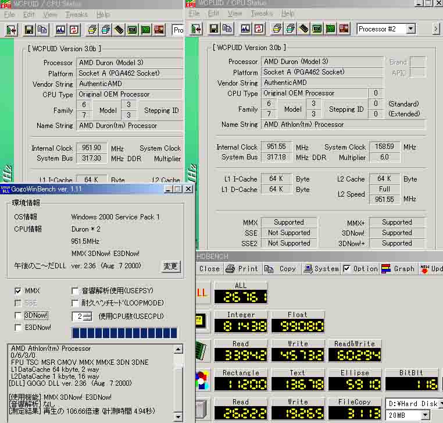
Task: Click the Read&Write memory benchmark button
Action: [355, 351]
